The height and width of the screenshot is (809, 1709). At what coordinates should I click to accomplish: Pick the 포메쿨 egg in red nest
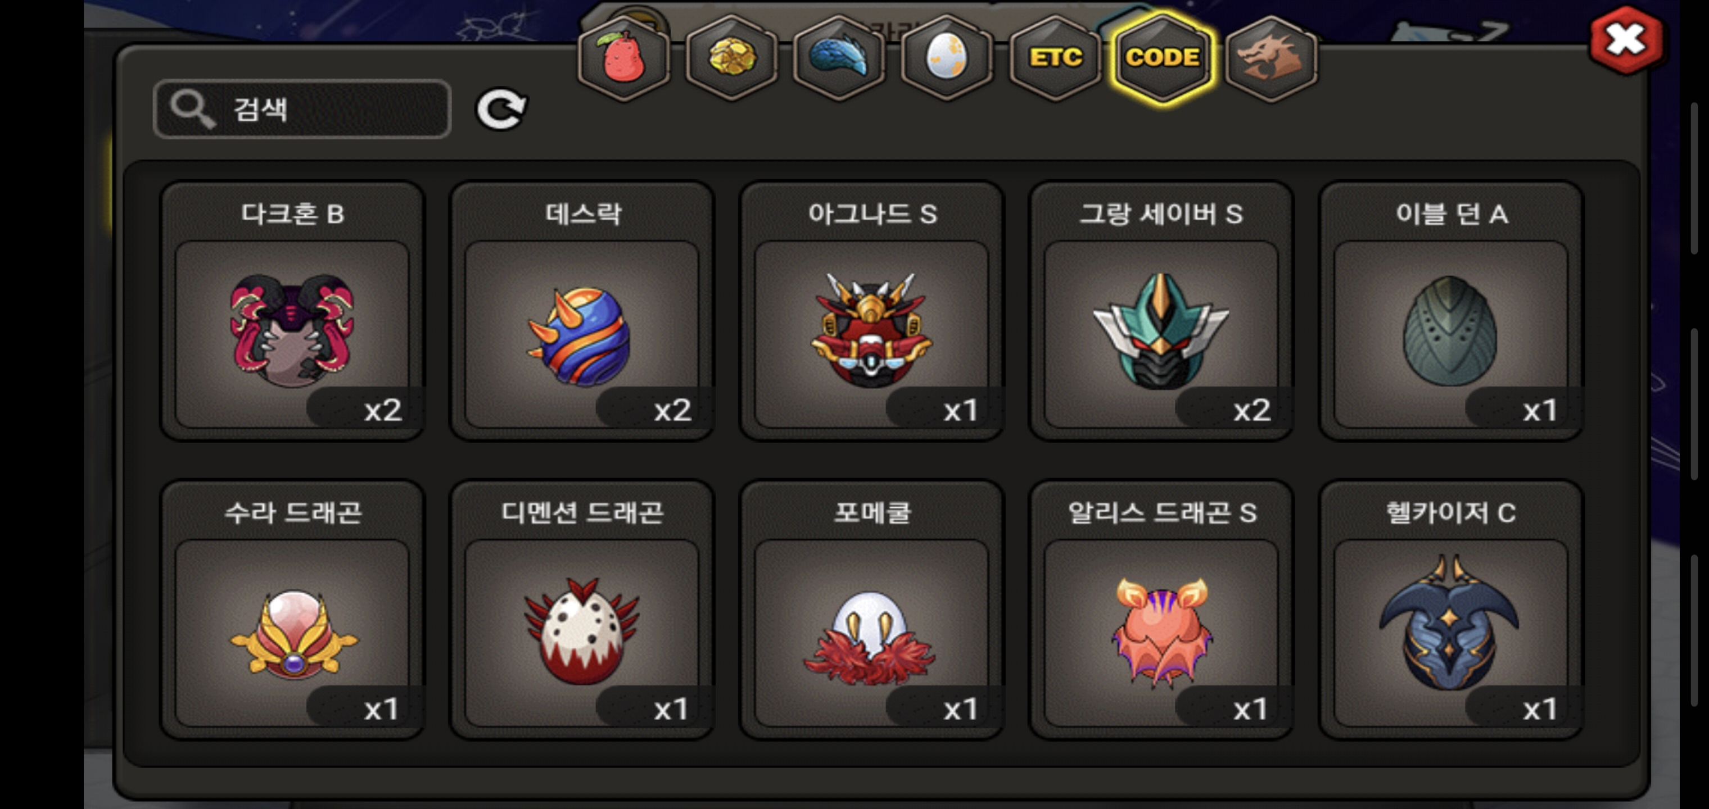872,609
